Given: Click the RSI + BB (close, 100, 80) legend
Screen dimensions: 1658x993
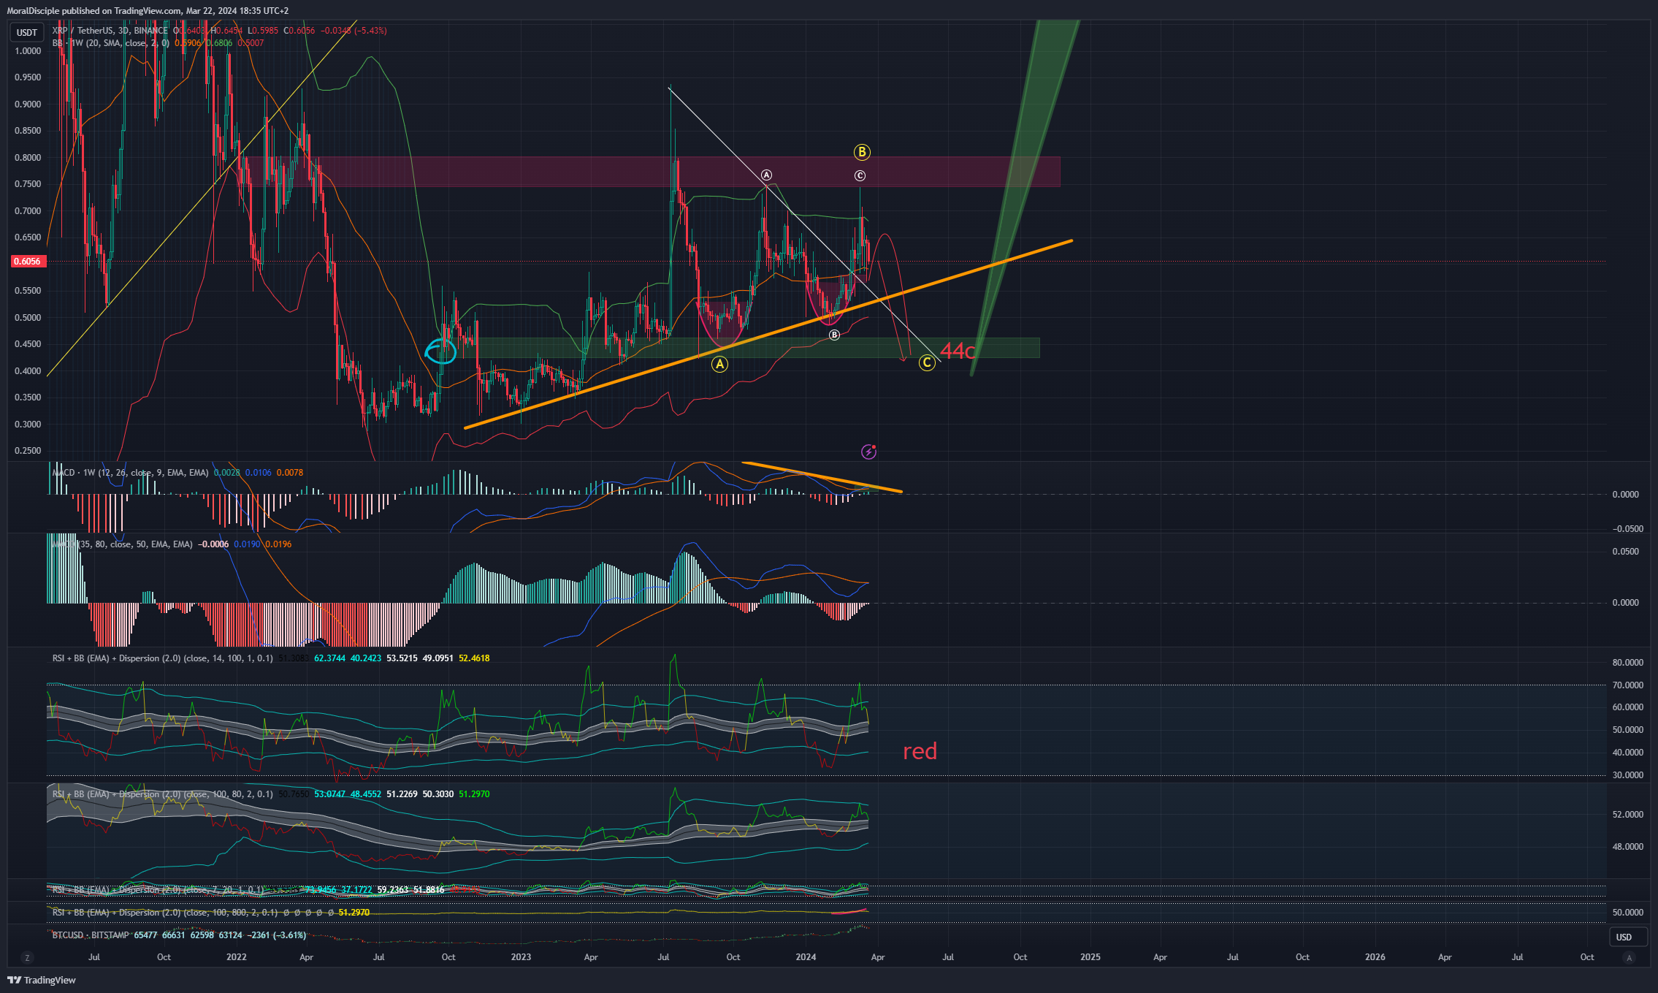Looking at the screenshot, I should [x=162, y=794].
